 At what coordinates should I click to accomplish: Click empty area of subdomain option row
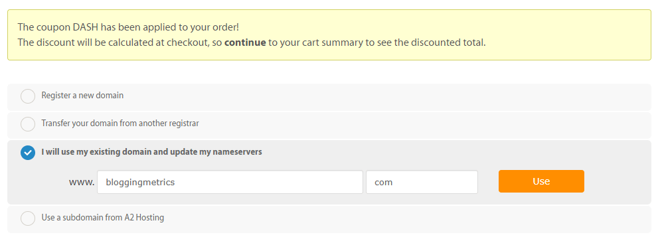click(405, 218)
